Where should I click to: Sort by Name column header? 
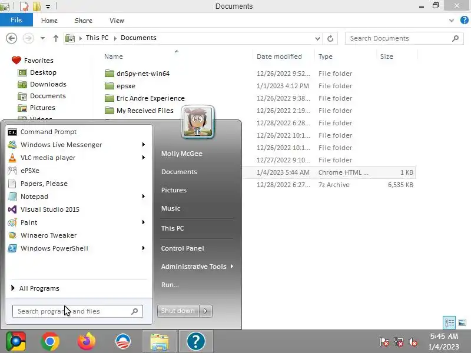point(114,56)
